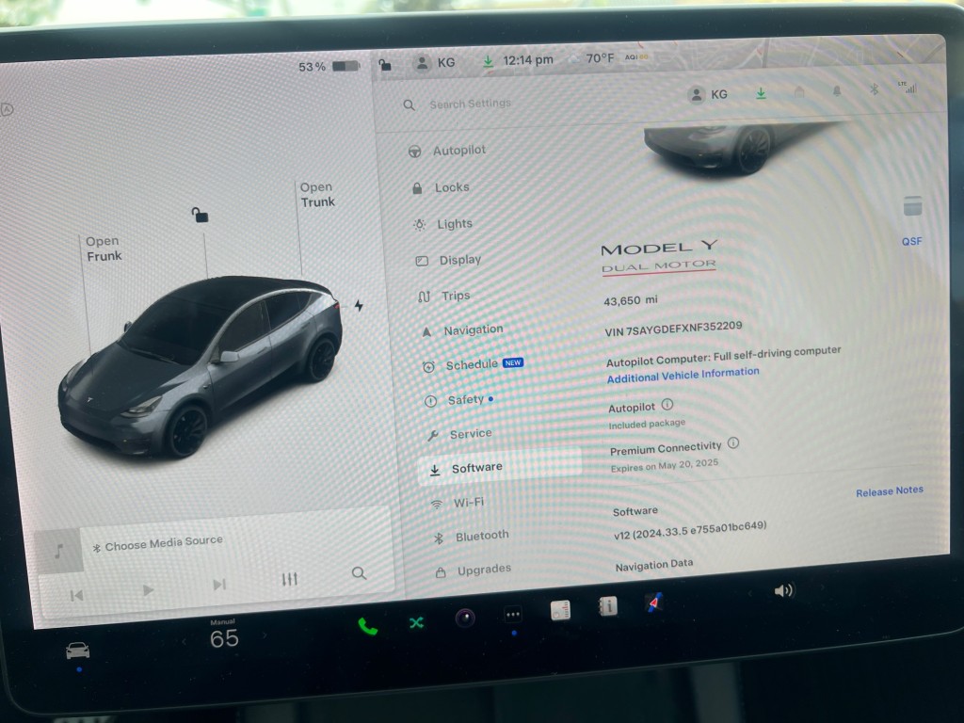Image resolution: width=964 pixels, height=723 pixels.
Task: Open the media equalizer settings icon
Action: (x=289, y=579)
